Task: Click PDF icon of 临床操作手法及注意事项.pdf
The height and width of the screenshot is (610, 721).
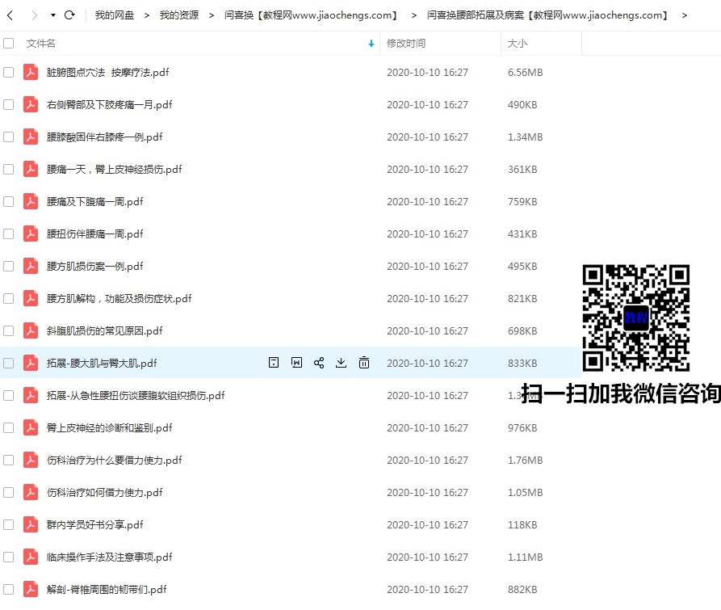Action: [31, 557]
